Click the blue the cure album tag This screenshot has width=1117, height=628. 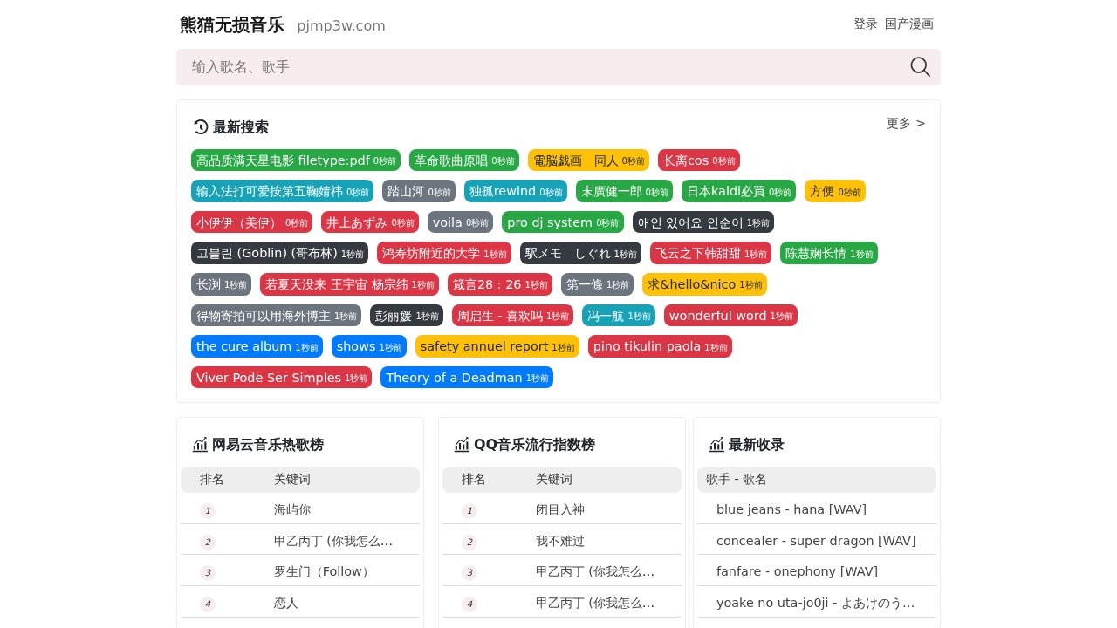[x=257, y=346]
